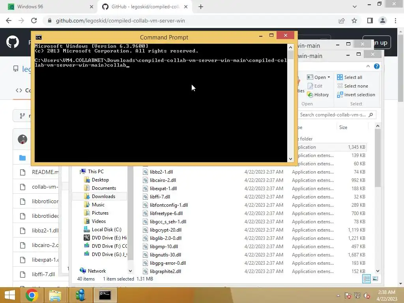The width and height of the screenshot is (404, 303).
Task: Open libffi-7.dll link on GitHub
Action: click(43, 275)
